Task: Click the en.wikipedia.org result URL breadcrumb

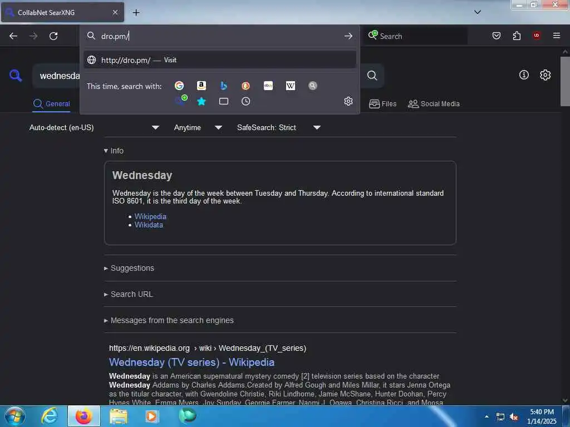Action: pos(208,348)
